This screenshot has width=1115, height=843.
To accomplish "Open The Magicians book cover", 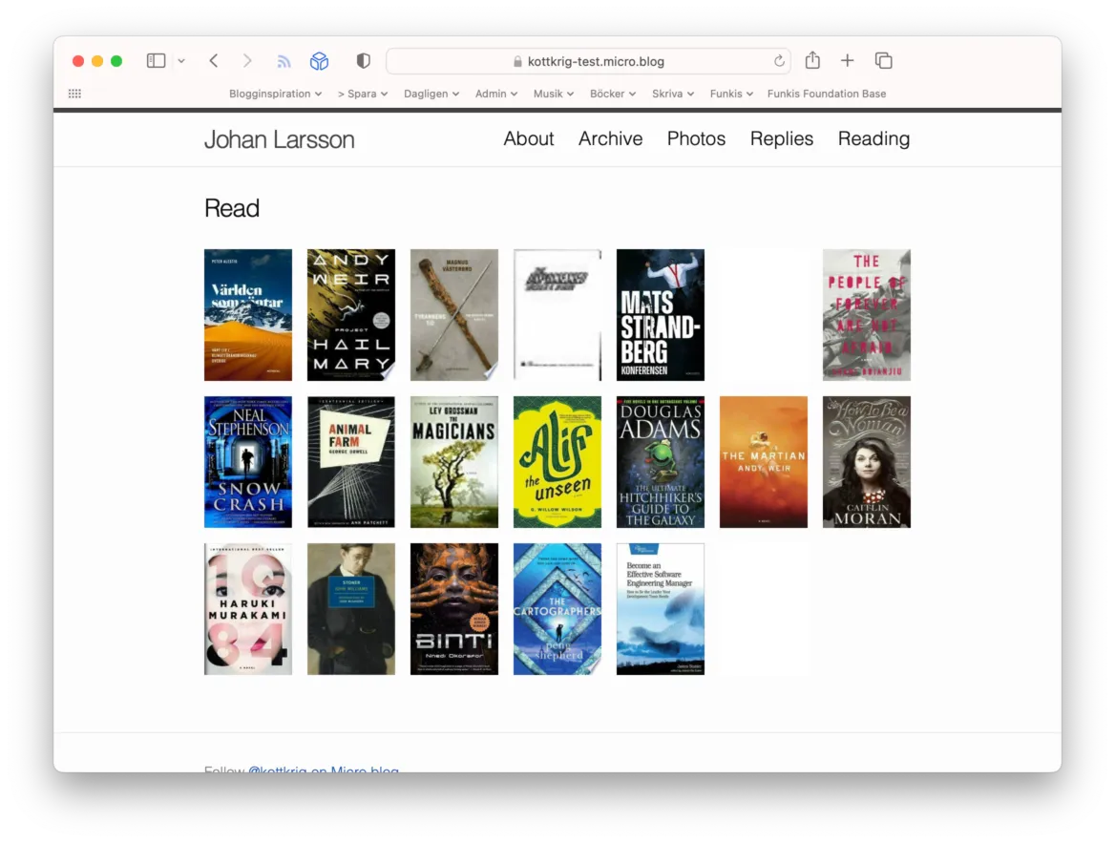I will [453, 462].
